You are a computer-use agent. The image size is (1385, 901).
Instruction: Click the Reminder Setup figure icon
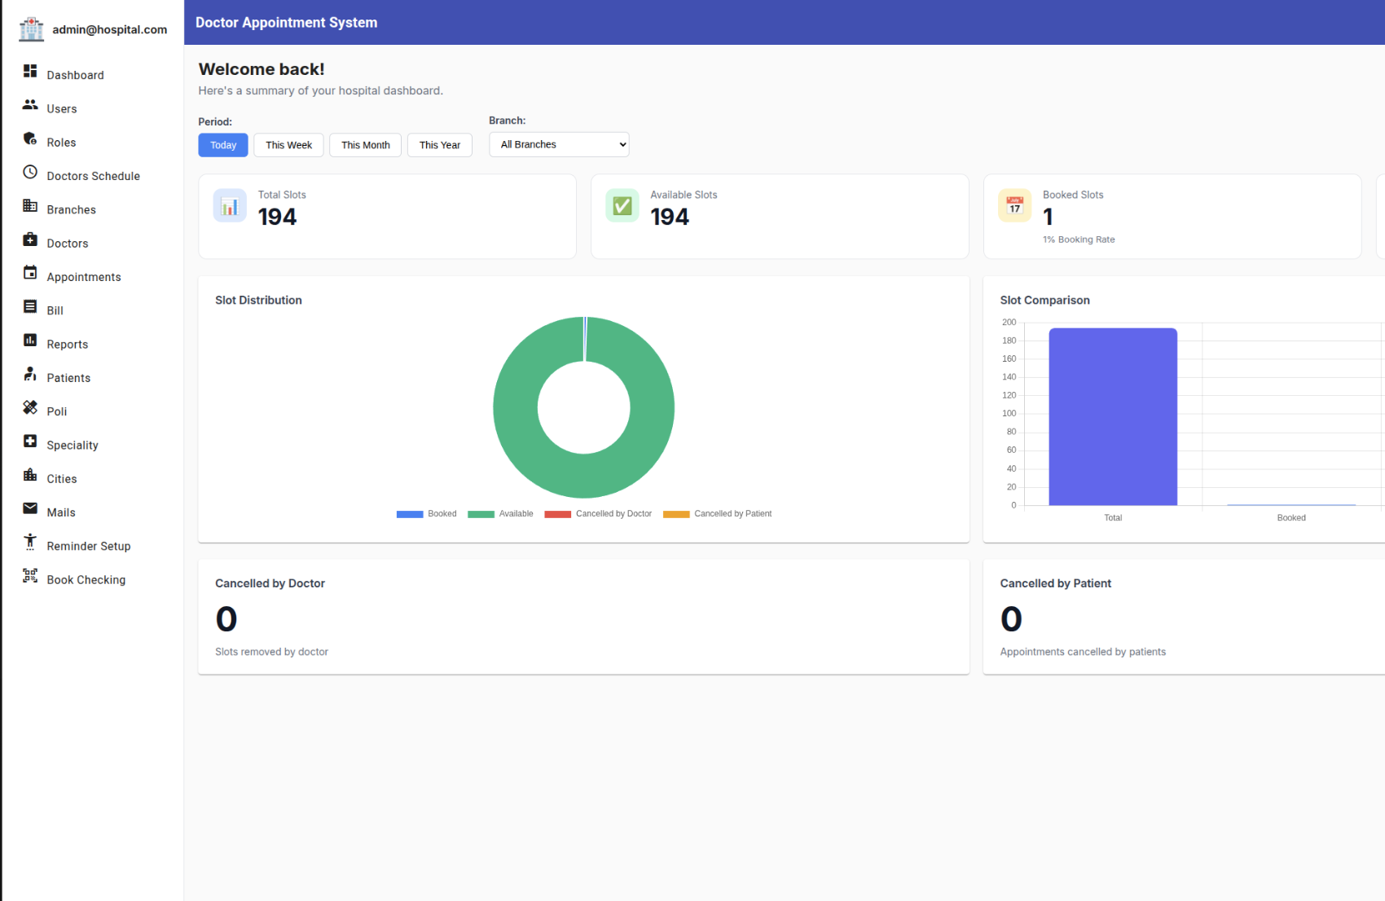click(x=30, y=542)
